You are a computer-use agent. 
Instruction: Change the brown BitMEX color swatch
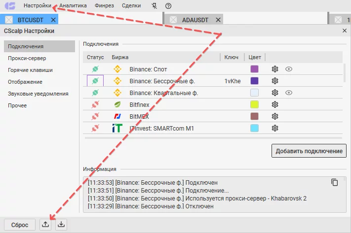click(x=254, y=116)
